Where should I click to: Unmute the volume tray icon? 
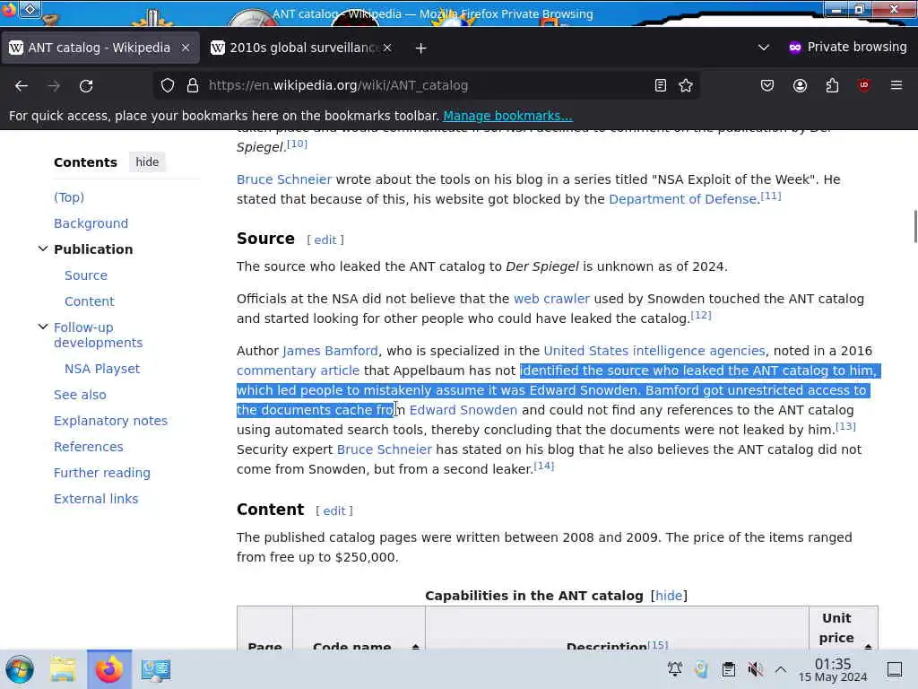pos(755,669)
